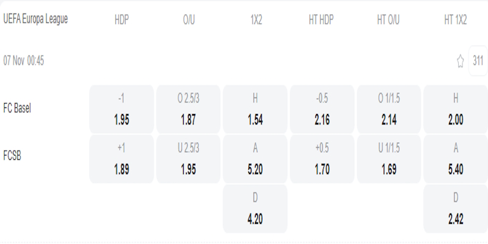Image resolution: width=488 pixels, height=244 pixels.
Task: Open the 311 more markets button
Action: tap(478, 60)
